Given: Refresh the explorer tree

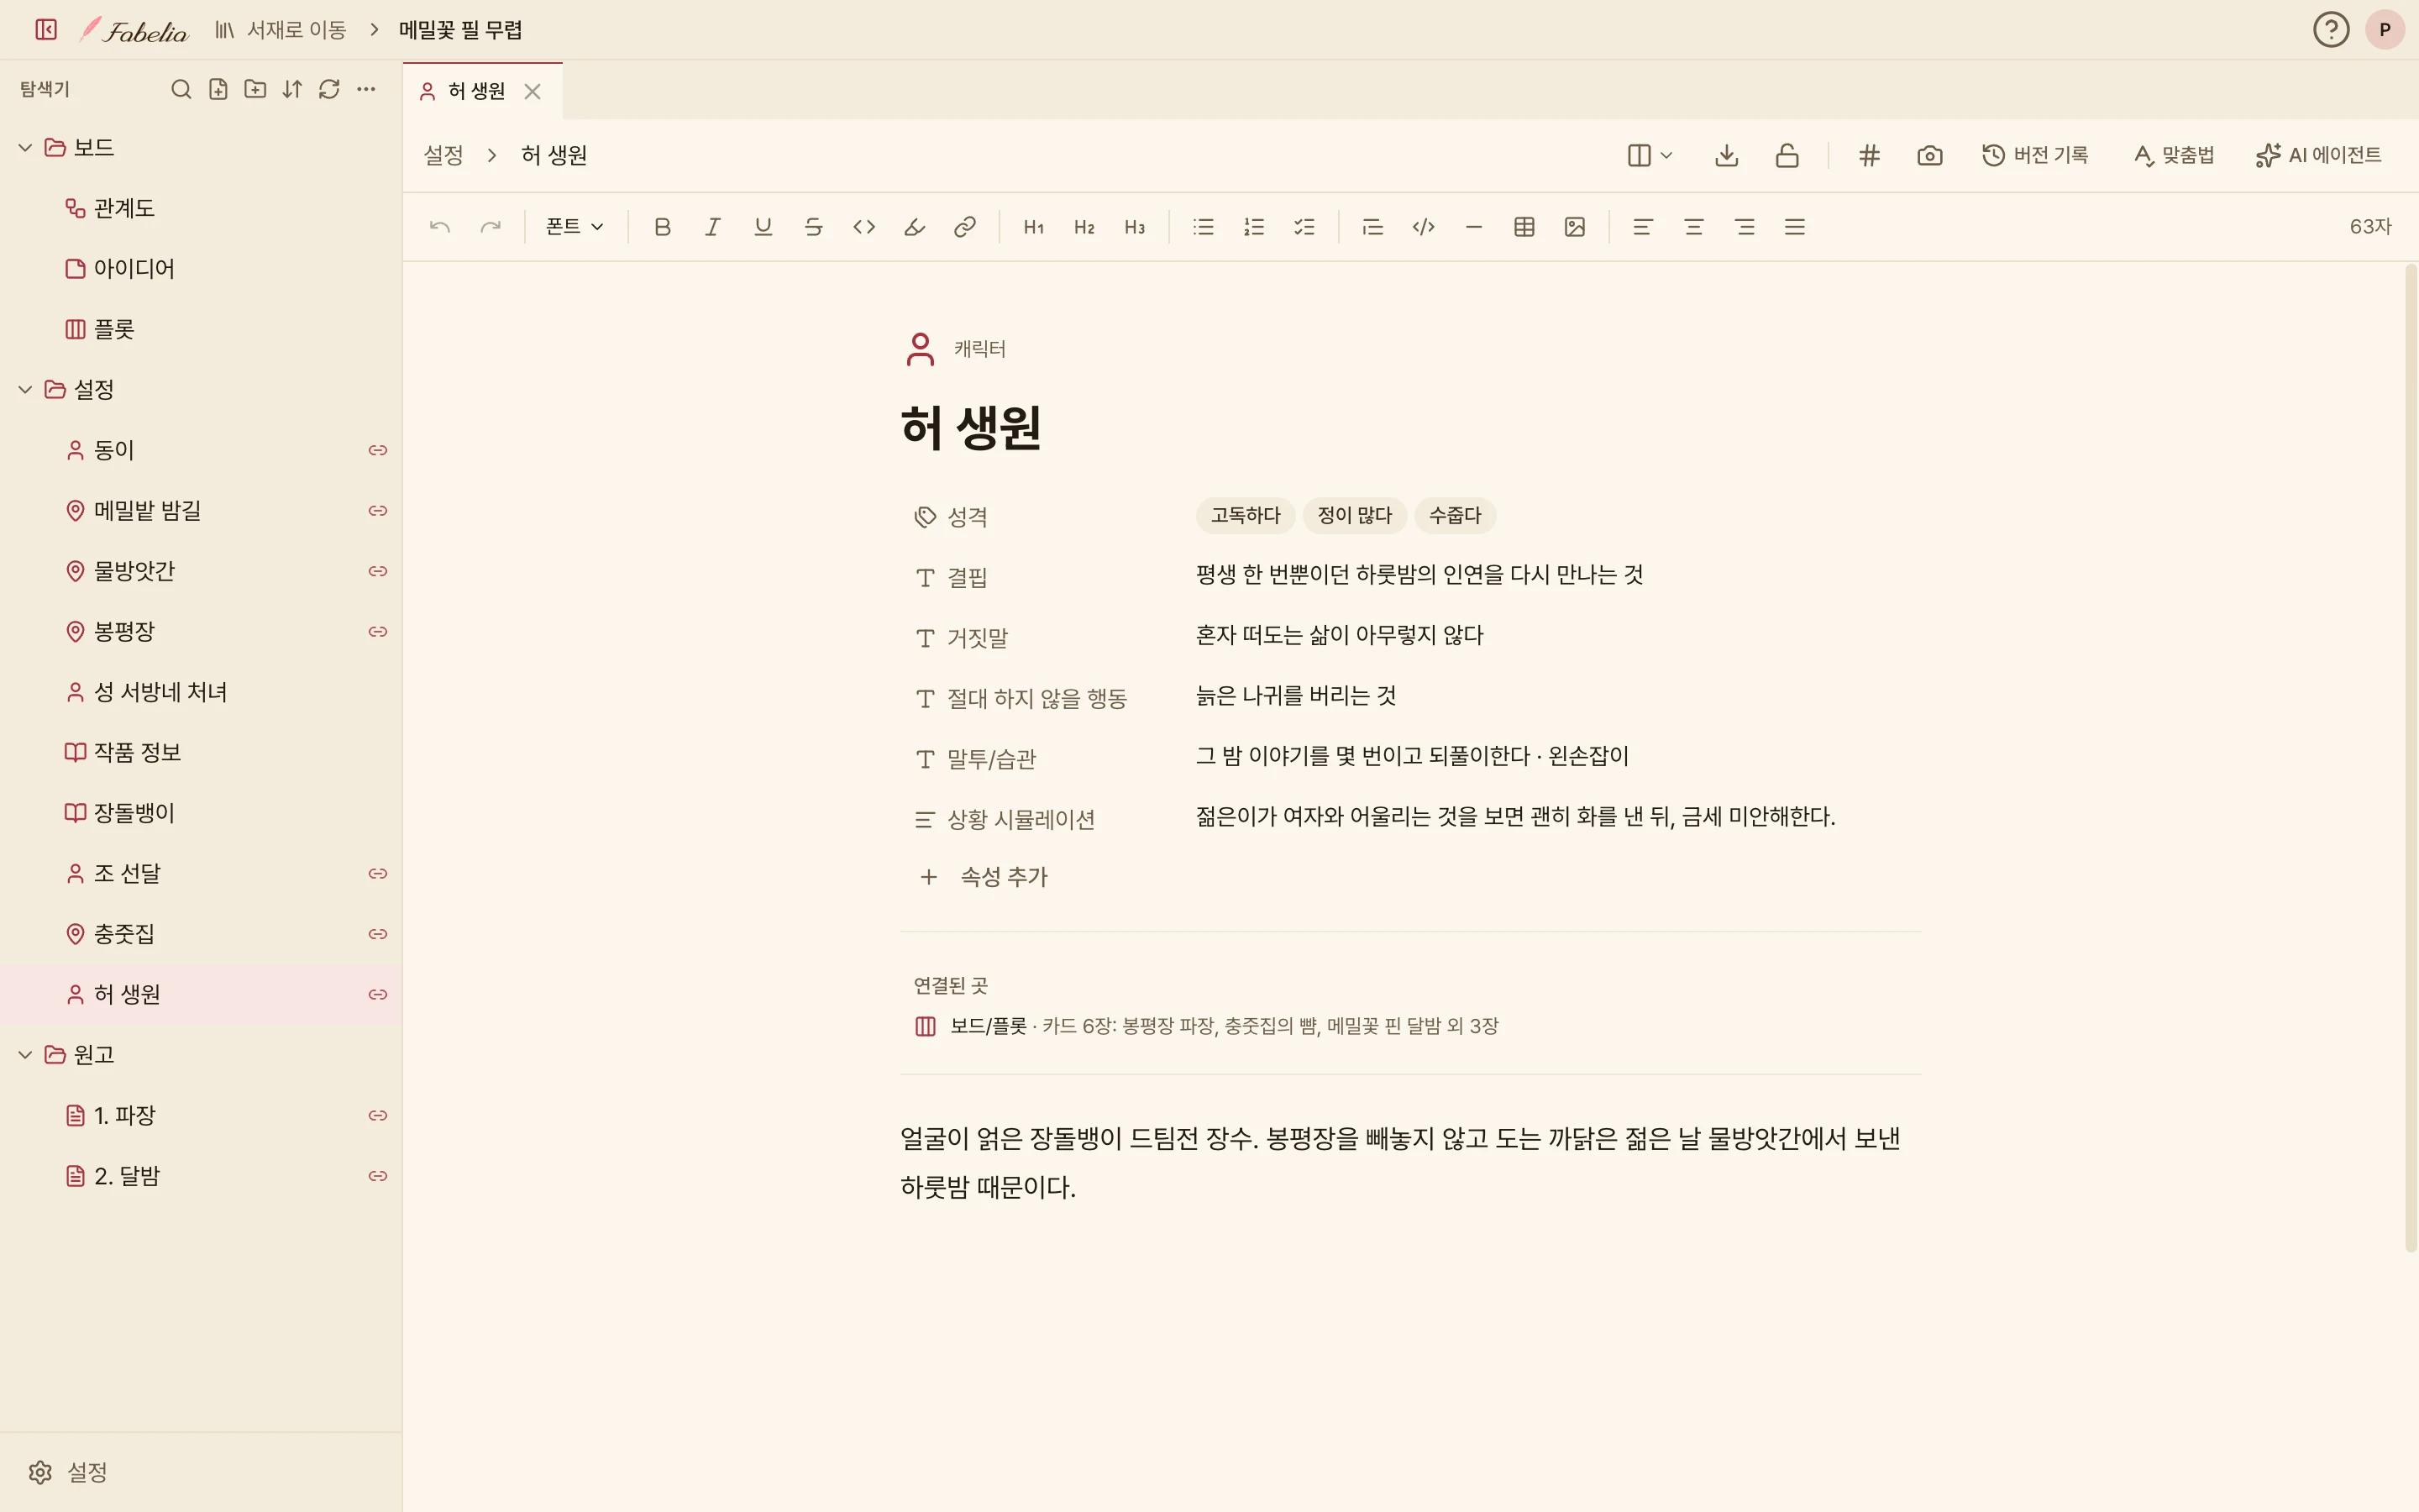Looking at the screenshot, I should click(x=329, y=89).
